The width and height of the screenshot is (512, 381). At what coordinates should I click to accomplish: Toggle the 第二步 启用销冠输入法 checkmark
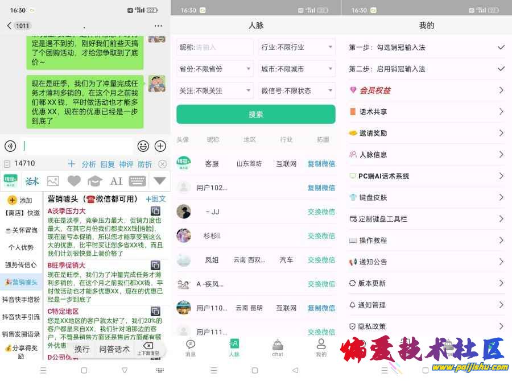[501, 69]
